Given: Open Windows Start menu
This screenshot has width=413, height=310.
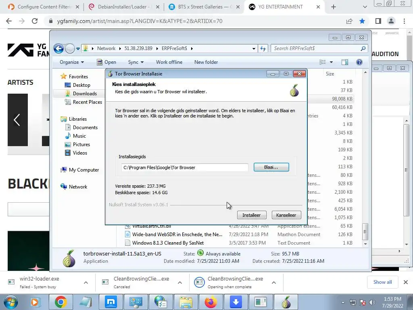Looking at the screenshot, I should click(10, 302).
